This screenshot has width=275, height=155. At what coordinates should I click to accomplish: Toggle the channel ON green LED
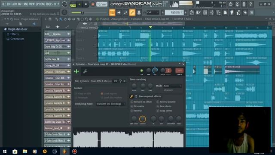tap(141, 71)
